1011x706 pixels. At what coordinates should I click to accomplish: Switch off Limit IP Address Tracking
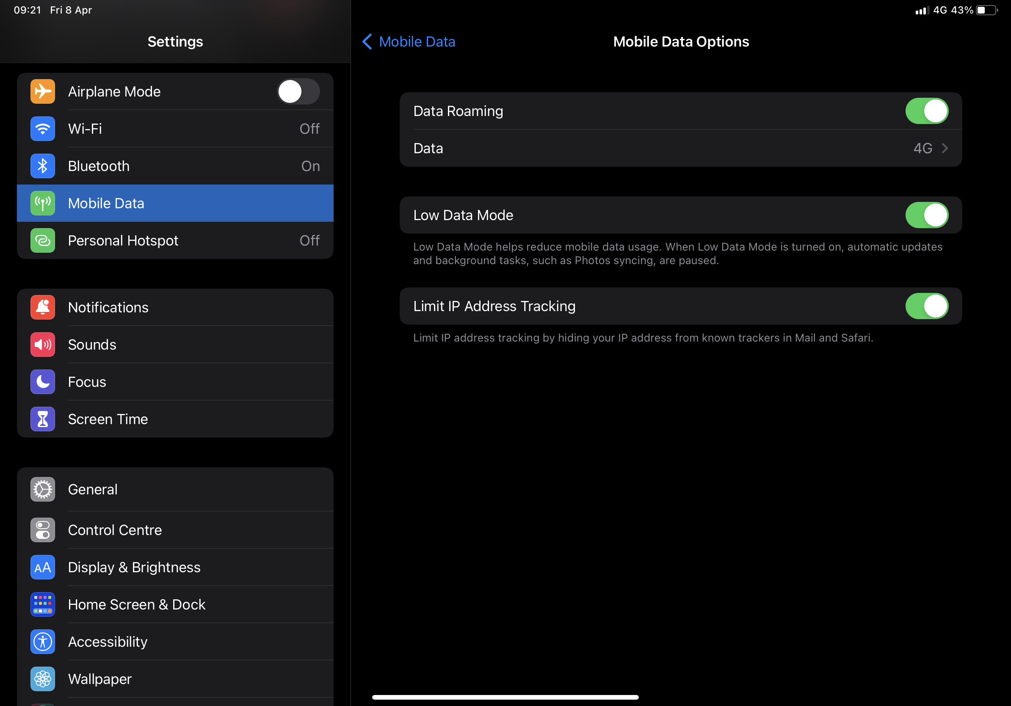(926, 306)
